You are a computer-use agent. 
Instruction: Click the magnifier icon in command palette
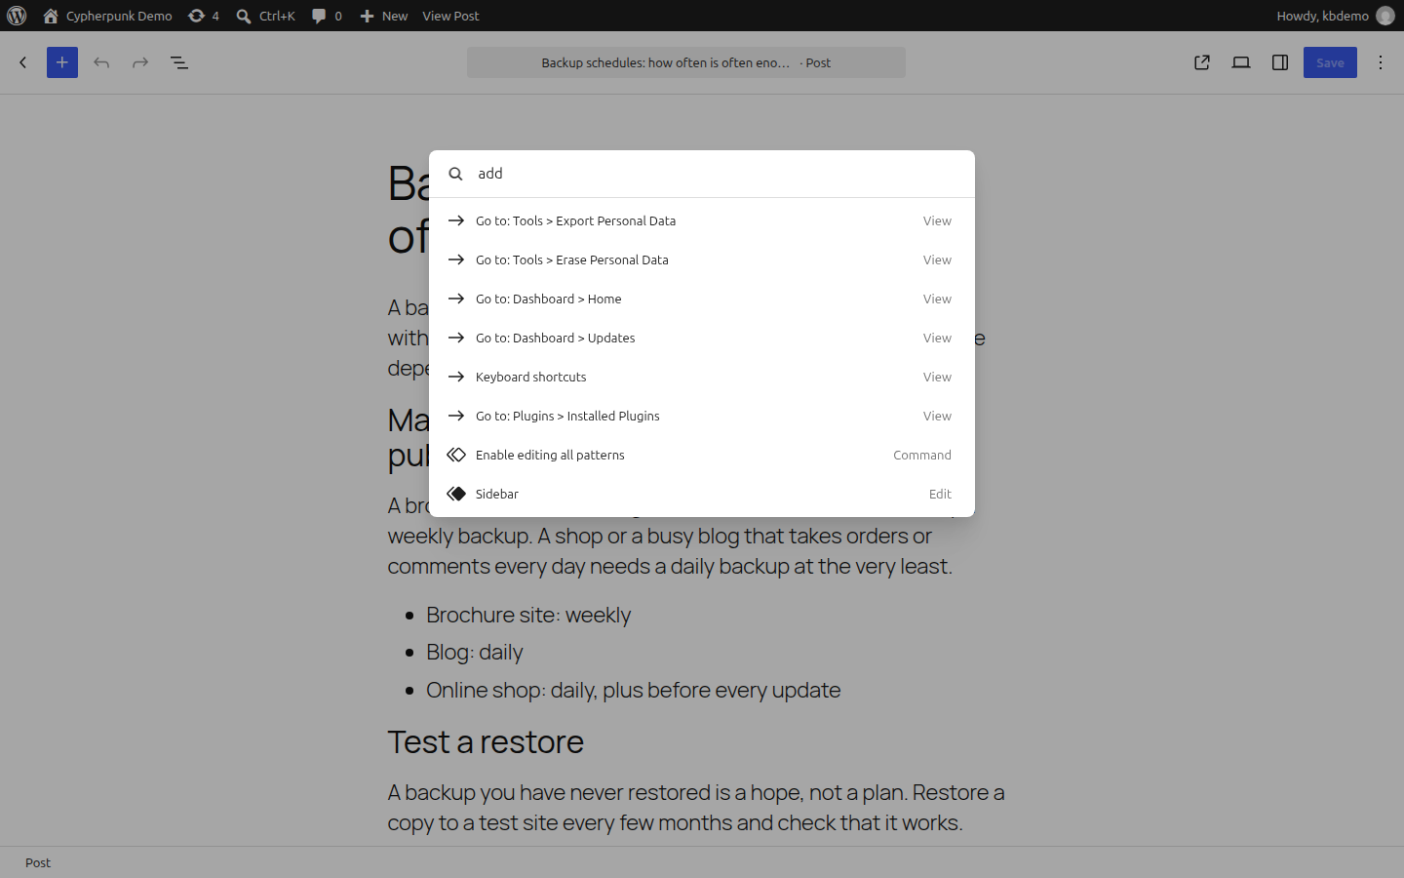[x=455, y=174]
